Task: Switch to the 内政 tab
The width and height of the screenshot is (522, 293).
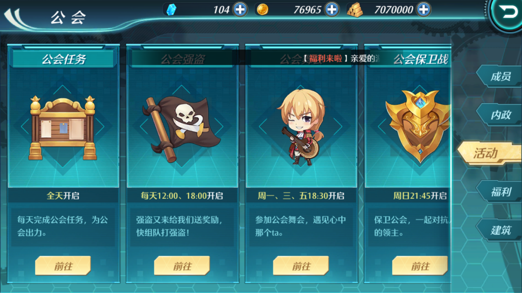Action: (500, 115)
